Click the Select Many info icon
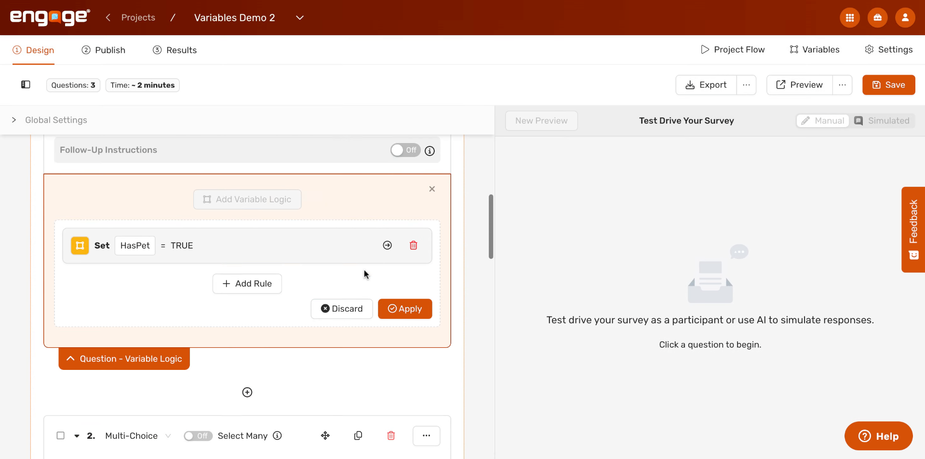The height and width of the screenshot is (459, 925). pyautogui.click(x=277, y=436)
